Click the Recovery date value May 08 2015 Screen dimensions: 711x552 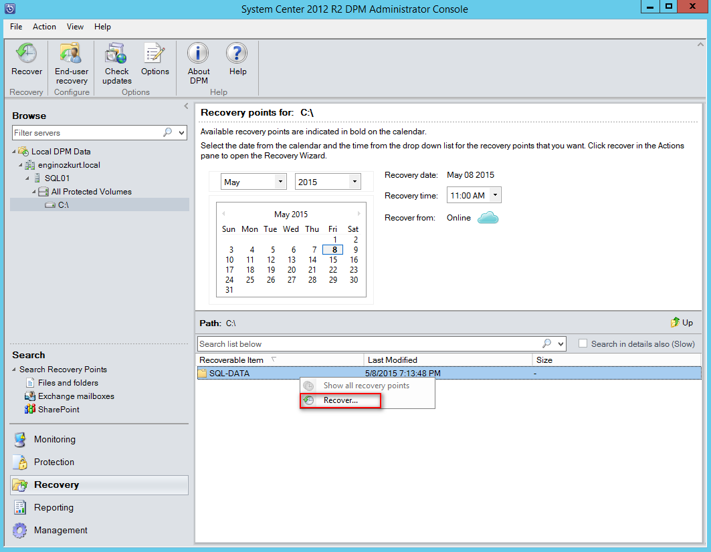click(x=470, y=175)
